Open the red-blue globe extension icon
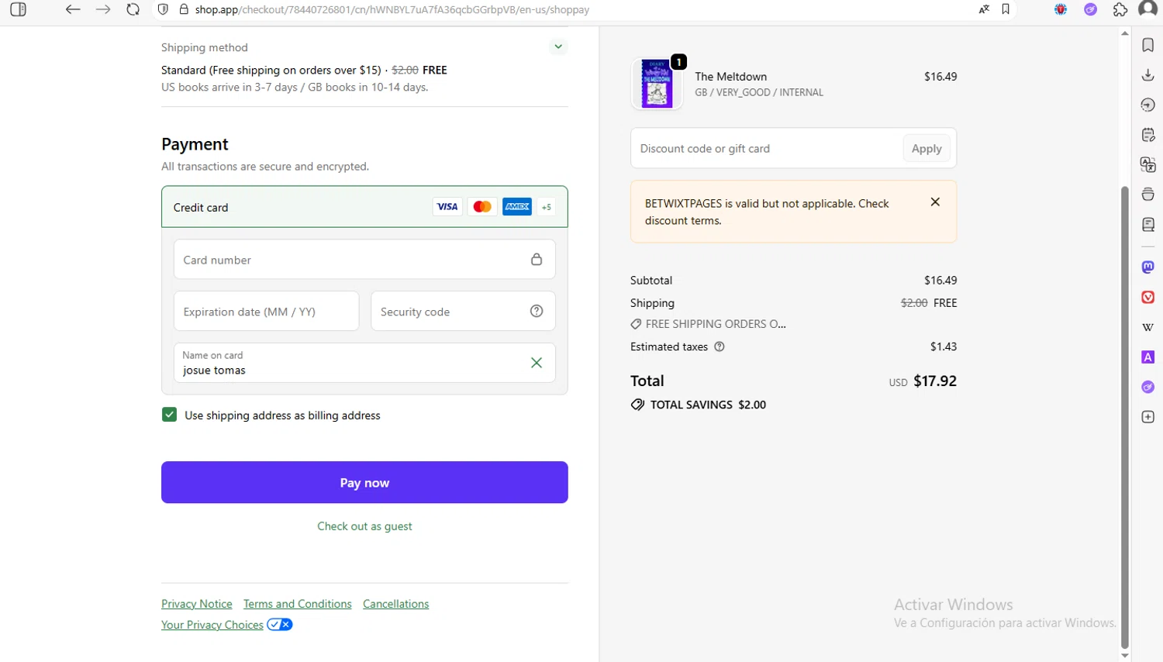The width and height of the screenshot is (1163, 662). [x=1061, y=9]
